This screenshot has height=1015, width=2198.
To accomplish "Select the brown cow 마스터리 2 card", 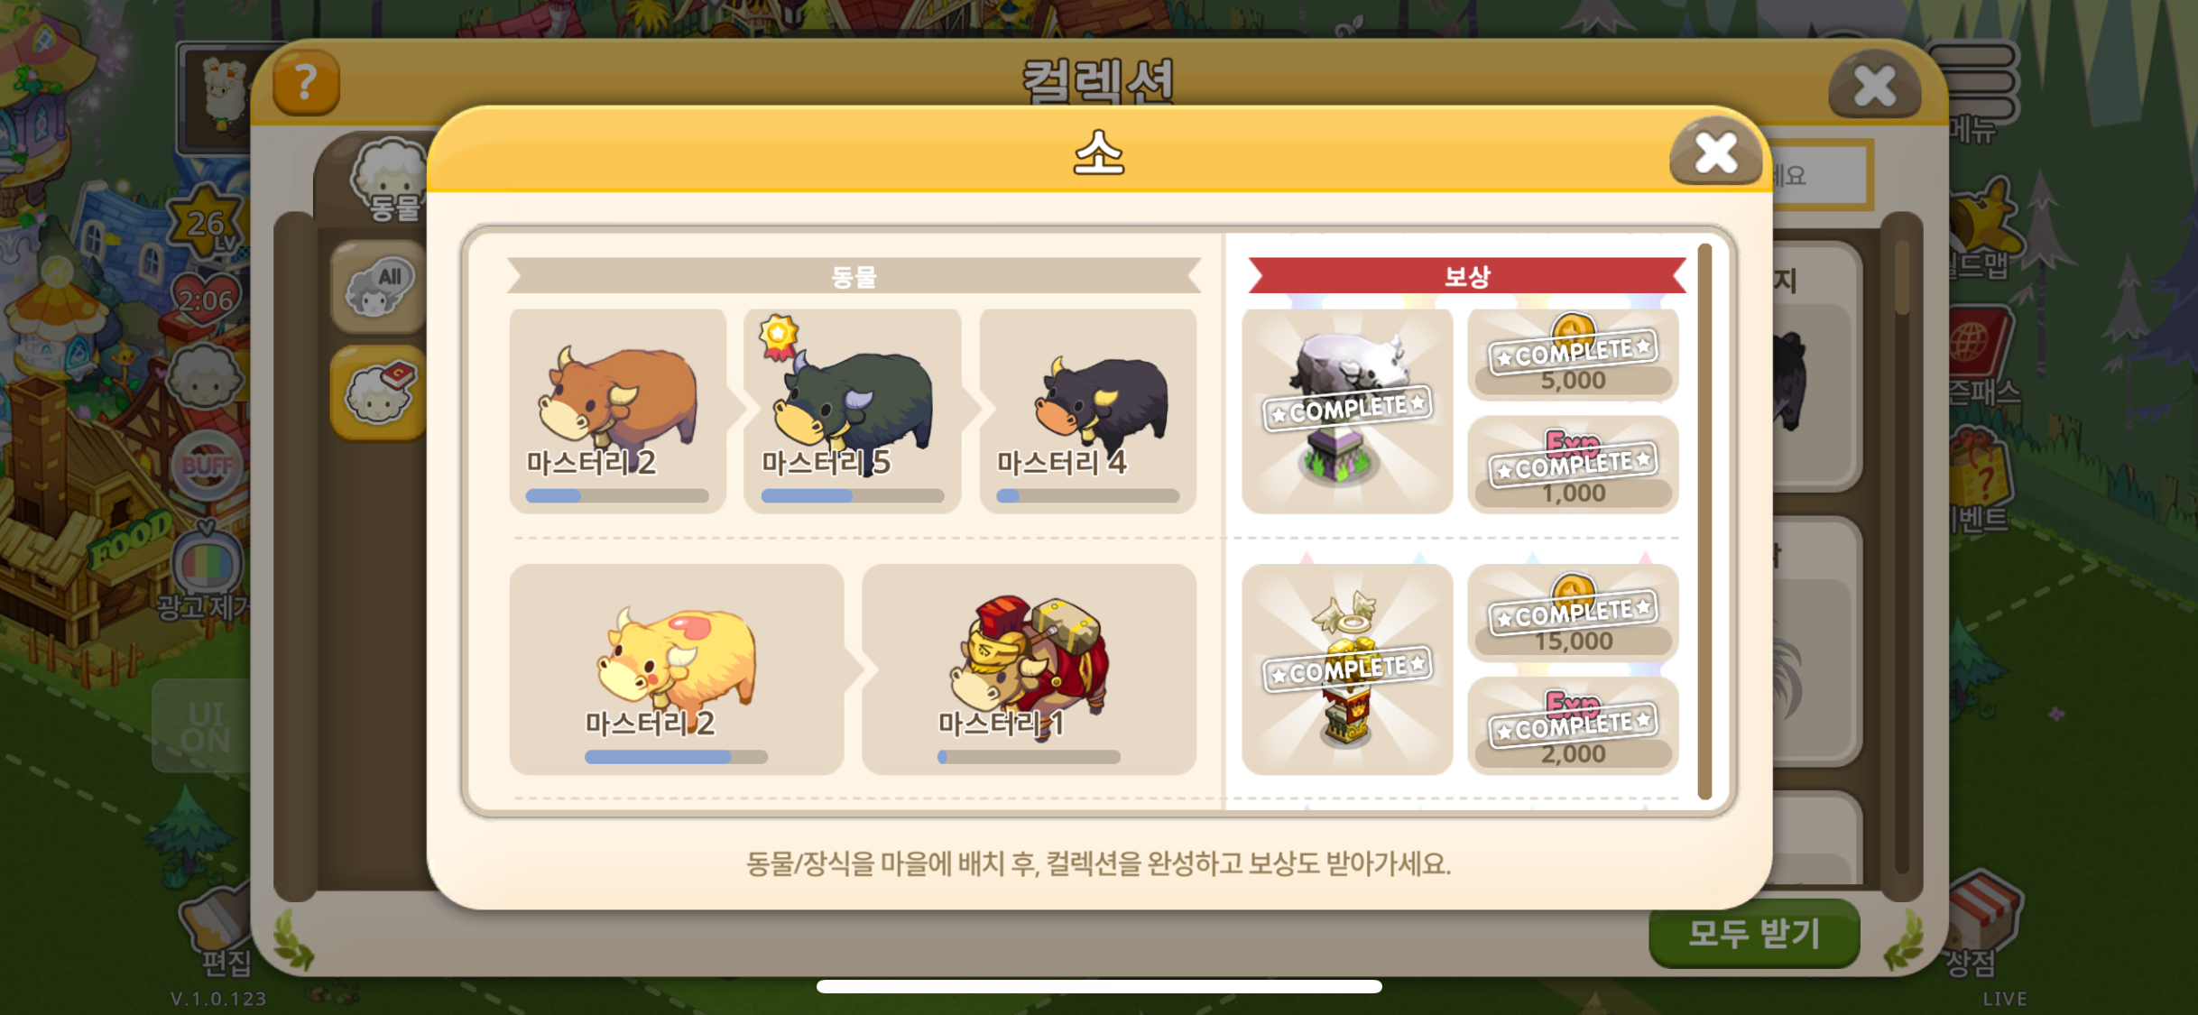I will point(618,411).
